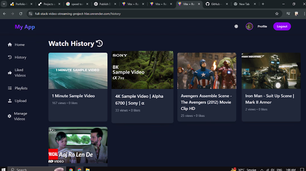Click the ENG language indicator
The width and height of the screenshot is (306, 171).
(x=279, y=170)
